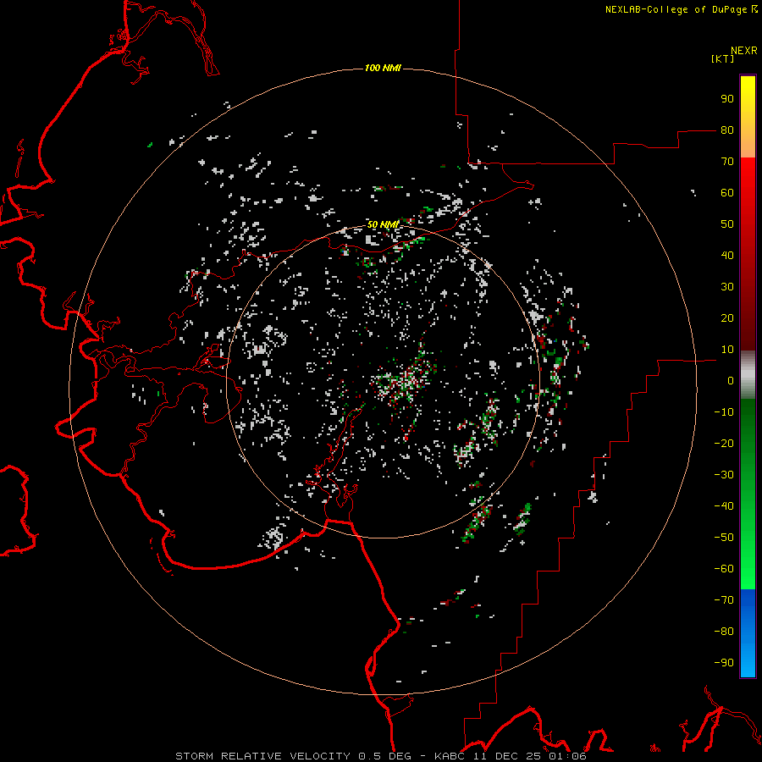Click the 50 NMI range ring label
Image resolution: width=762 pixels, height=762 pixels.
click(x=383, y=224)
